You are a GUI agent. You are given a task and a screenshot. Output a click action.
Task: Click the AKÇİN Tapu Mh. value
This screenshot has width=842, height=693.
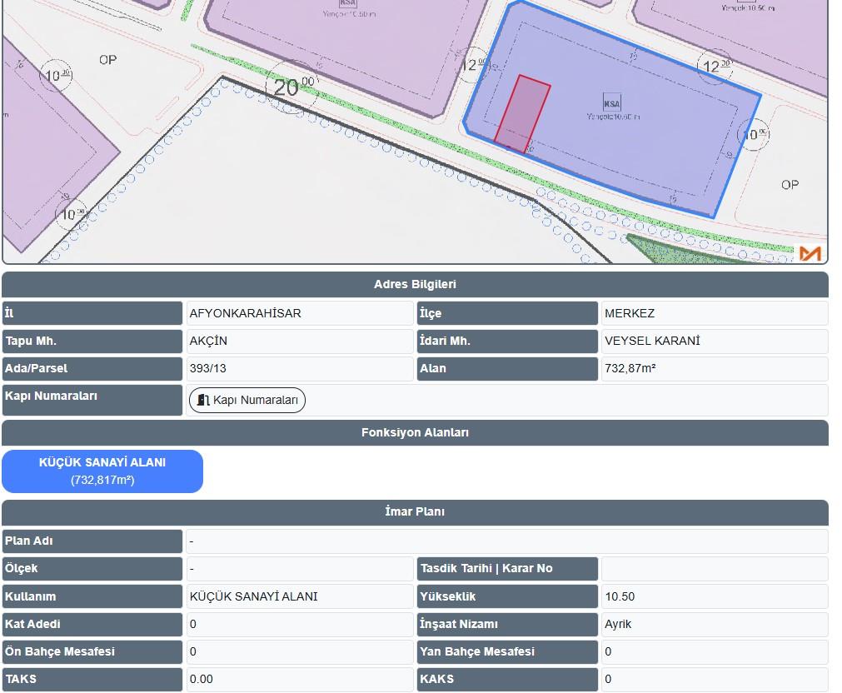point(208,342)
